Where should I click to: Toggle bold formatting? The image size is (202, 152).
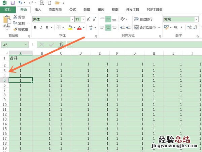35,28
